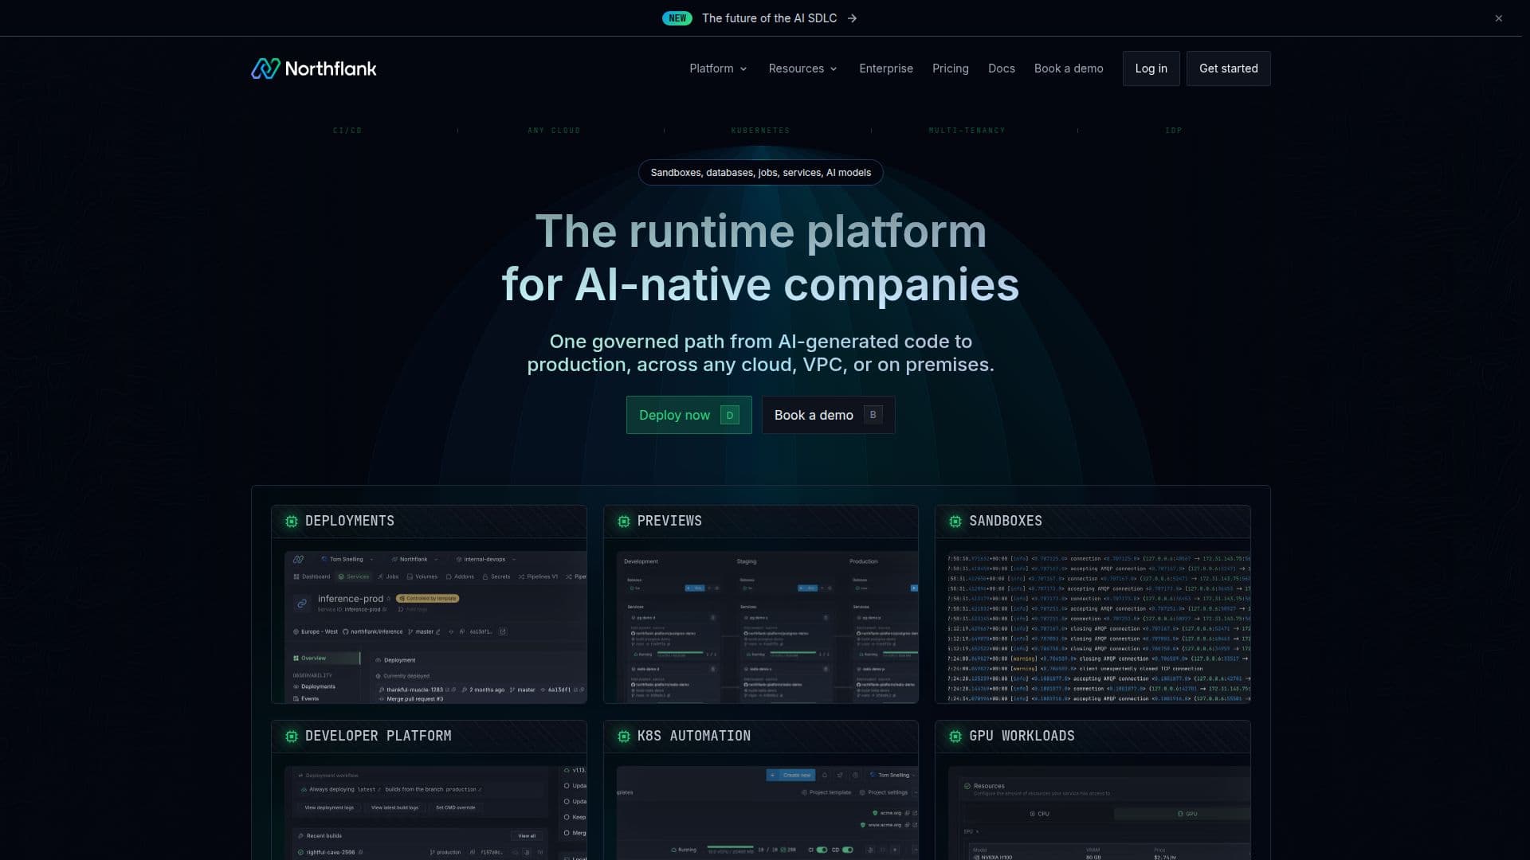Select the IDP label
1530x860 pixels.
coord(1174,131)
